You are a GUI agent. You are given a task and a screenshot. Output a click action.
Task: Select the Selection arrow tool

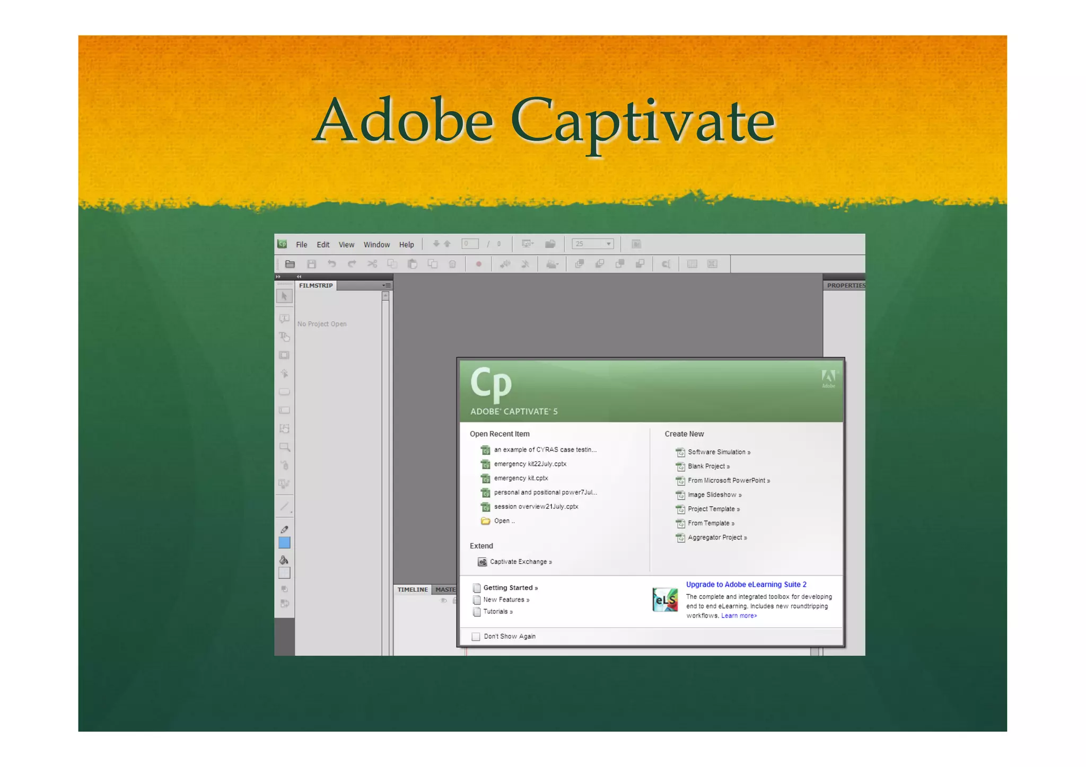[x=284, y=296]
